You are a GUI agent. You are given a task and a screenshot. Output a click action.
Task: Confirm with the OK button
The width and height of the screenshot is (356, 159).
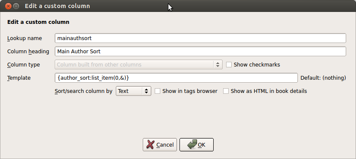tap(197, 145)
